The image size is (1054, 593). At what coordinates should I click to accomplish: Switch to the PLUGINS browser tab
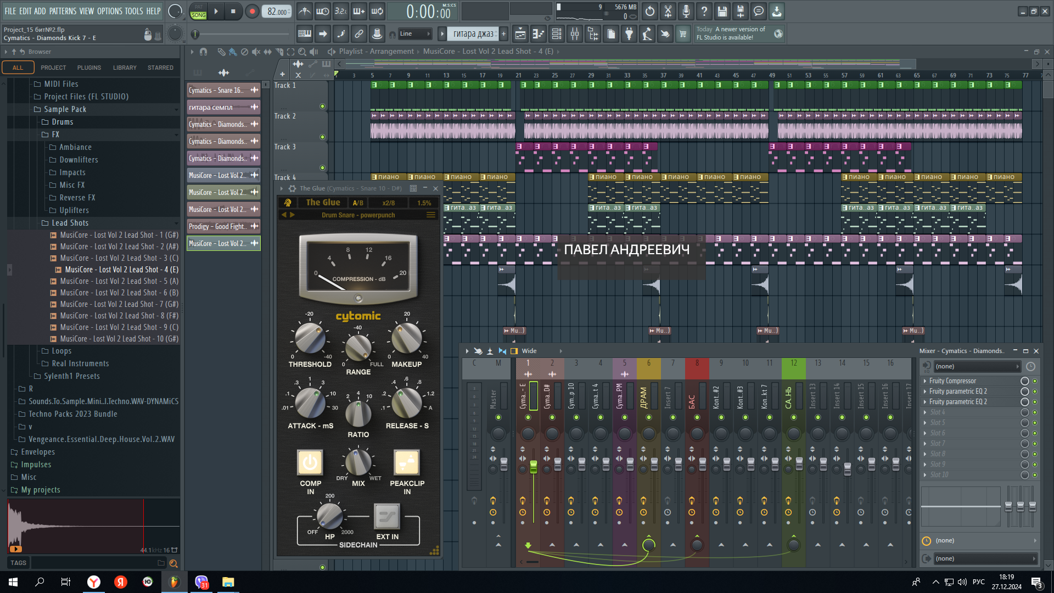pos(89,68)
